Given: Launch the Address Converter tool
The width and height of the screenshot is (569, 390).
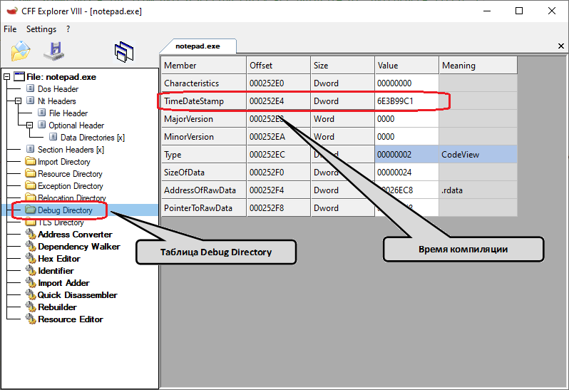Looking at the screenshot, I should (x=75, y=235).
